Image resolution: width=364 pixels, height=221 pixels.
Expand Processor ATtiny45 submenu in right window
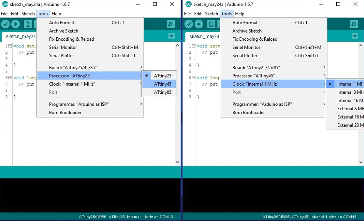click(274, 76)
